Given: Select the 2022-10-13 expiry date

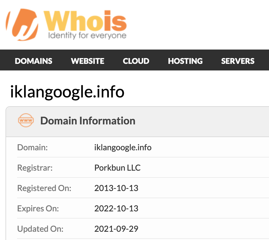Looking at the screenshot, I should pos(116,209).
